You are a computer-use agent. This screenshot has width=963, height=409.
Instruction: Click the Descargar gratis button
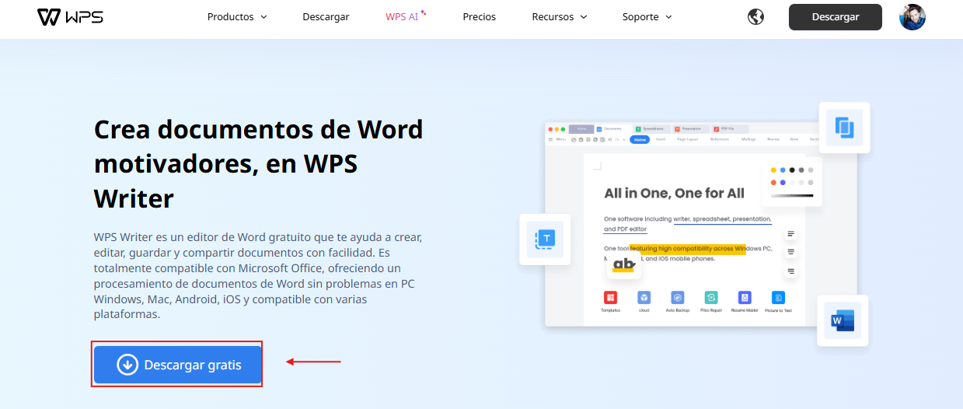[177, 365]
